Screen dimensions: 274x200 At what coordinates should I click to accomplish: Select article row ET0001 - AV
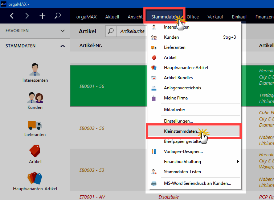coord(92,197)
